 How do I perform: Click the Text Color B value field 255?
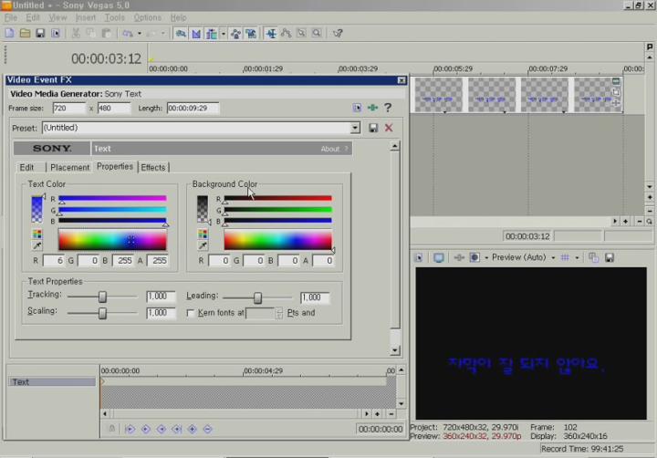(123, 261)
